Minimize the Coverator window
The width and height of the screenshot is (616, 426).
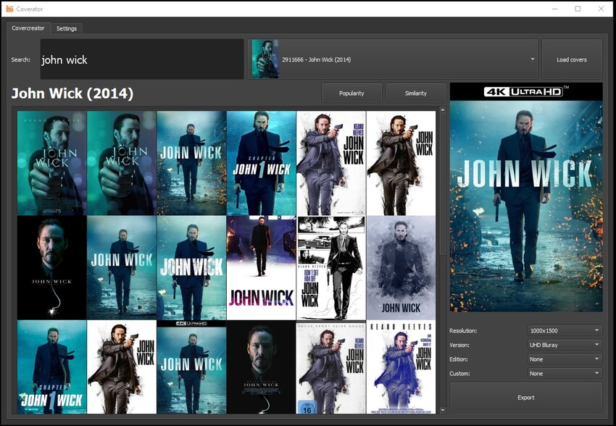[x=554, y=9]
